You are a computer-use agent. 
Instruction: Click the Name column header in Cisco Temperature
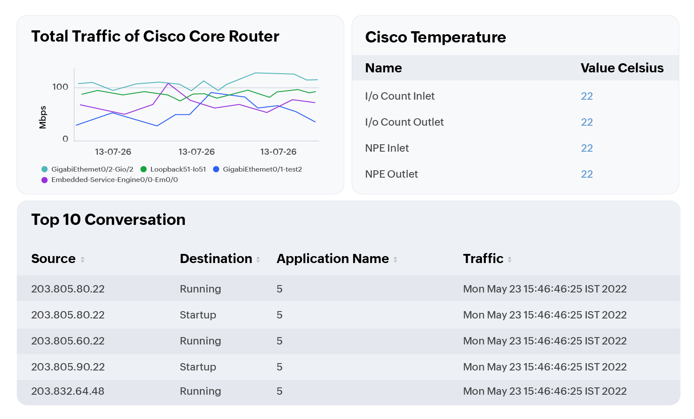point(383,68)
